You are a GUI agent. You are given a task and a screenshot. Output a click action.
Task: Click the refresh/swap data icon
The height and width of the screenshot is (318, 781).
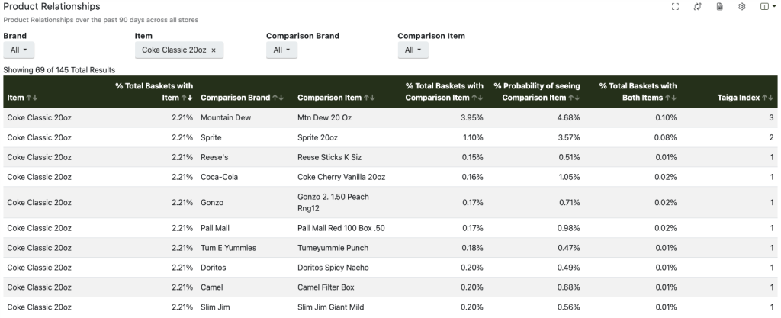697,6
